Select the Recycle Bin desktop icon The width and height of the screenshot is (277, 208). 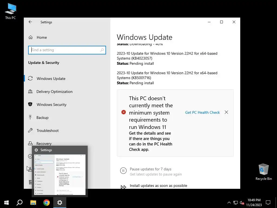click(x=263, y=172)
